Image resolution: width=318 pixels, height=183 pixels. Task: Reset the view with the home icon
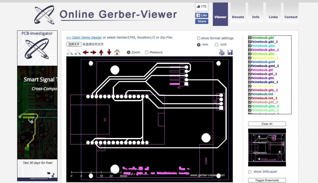point(117,52)
